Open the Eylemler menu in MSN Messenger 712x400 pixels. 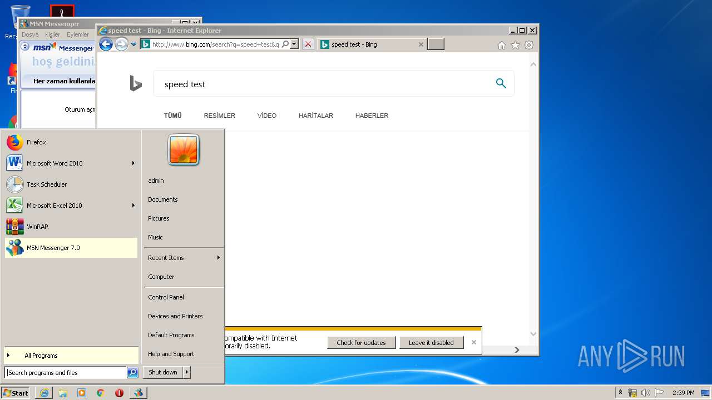tap(78, 34)
